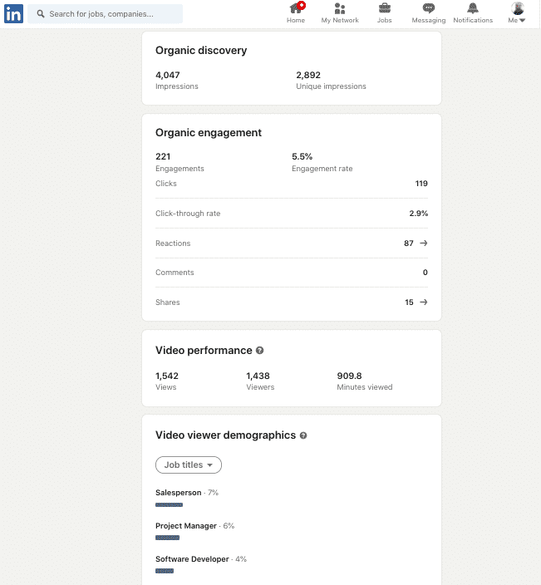Screen dimensions: 541x585
Task: Open LinkedIn home via logo icon
Action: (14, 13)
